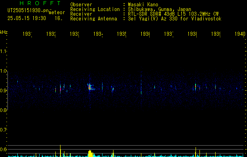The height and width of the screenshot is (157, 247).
Task: Click the Receiver field label
Action: pos(81,14)
